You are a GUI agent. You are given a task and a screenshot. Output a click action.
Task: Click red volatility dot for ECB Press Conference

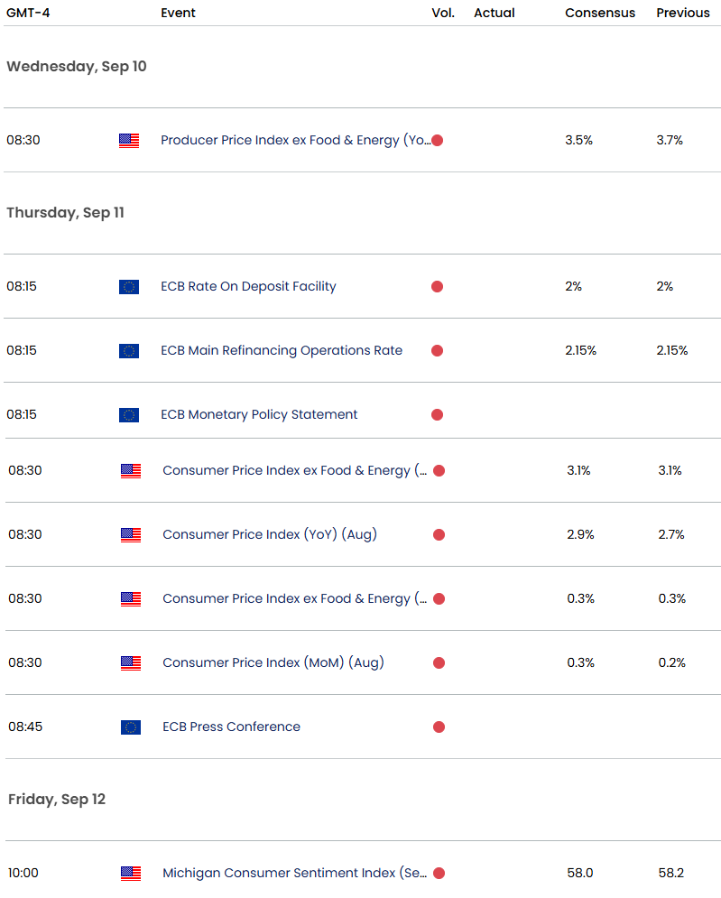point(439,727)
